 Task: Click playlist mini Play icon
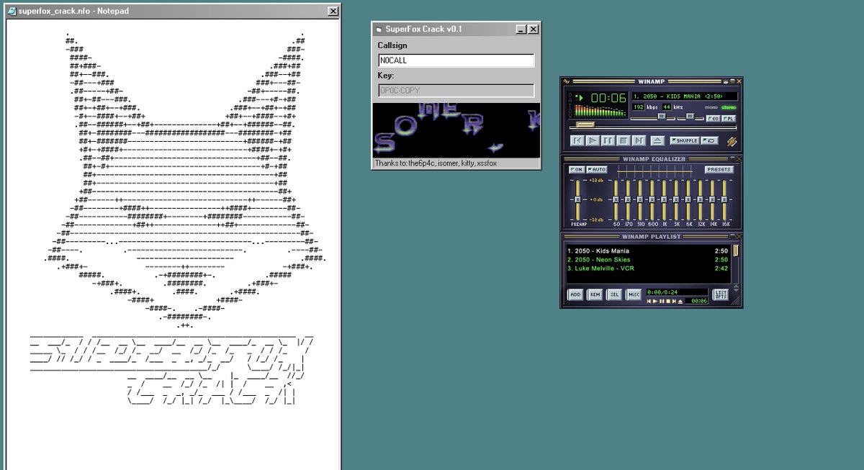coord(655,302)
